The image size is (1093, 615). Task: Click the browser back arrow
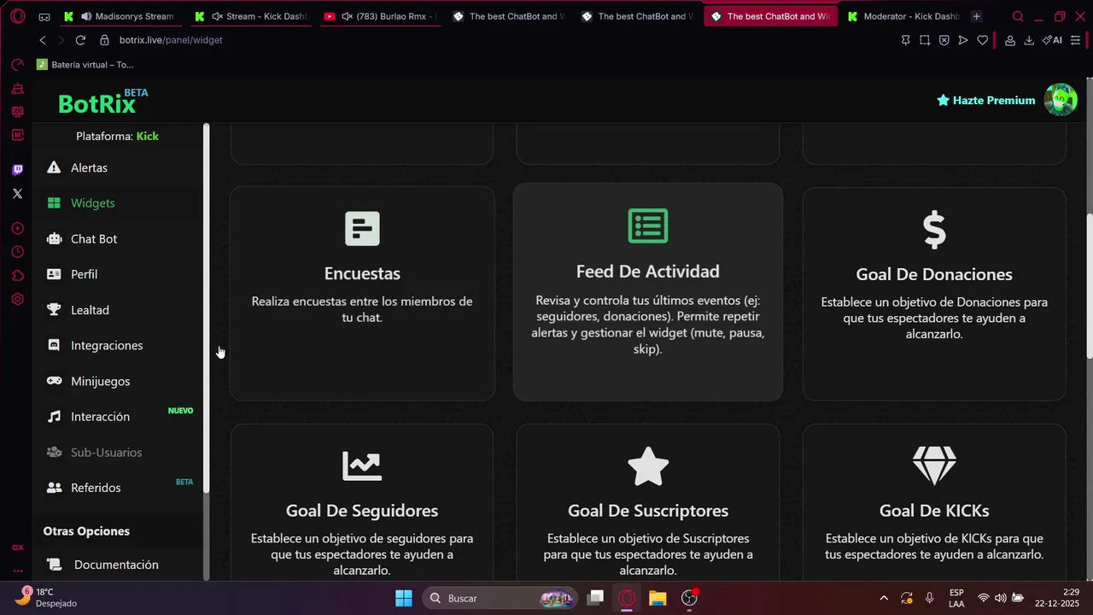(x=43, y=40)
